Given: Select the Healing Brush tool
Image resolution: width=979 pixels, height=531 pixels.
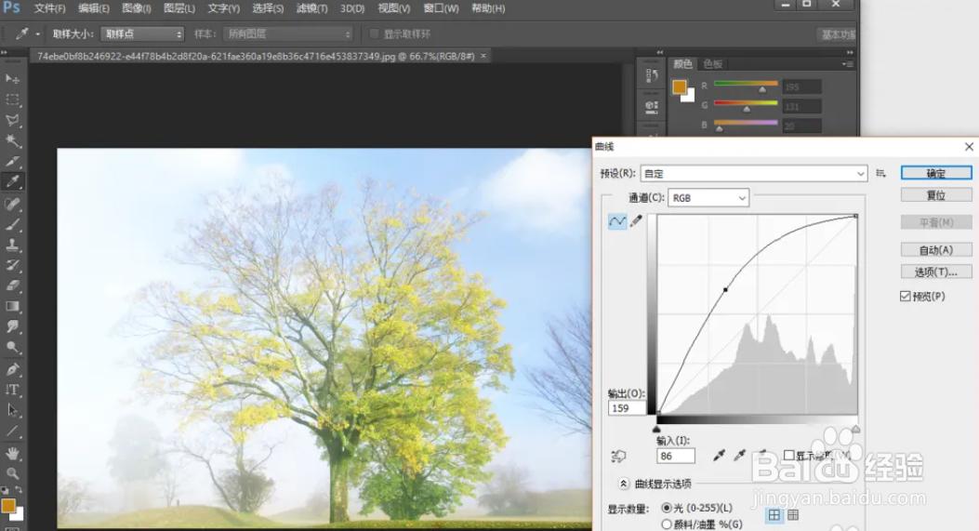Looking at the screenshot, I should pos(12,204).
